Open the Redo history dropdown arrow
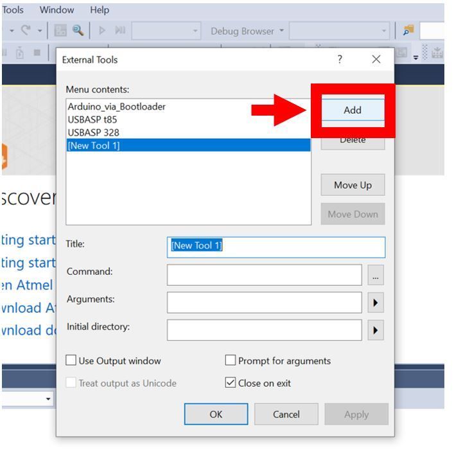Image resolution: width=454 pixels, height=449 pixels. 40,30
